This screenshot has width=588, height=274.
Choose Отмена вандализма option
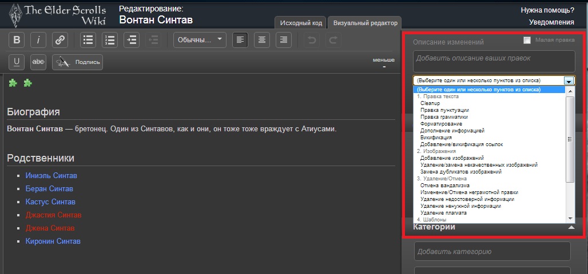(445, 186)
